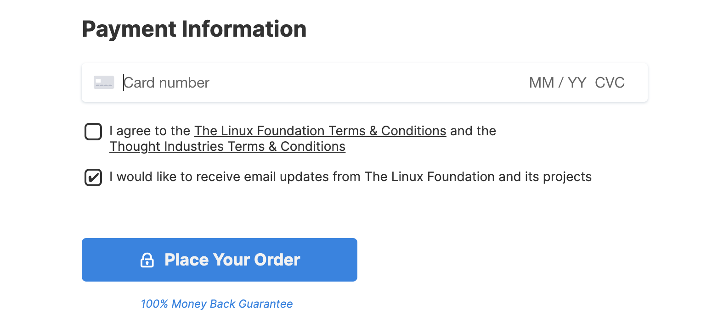Open The Linux Foundation Terms & Conditions link
Viewport: 712px width, 321px height.
click(x=320, y=131)
